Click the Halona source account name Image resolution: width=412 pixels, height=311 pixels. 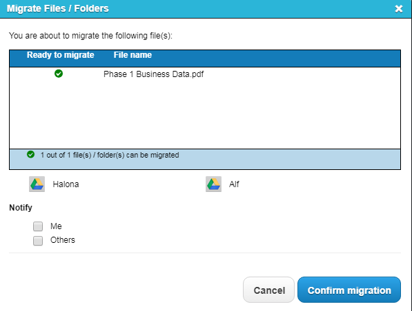66,184
